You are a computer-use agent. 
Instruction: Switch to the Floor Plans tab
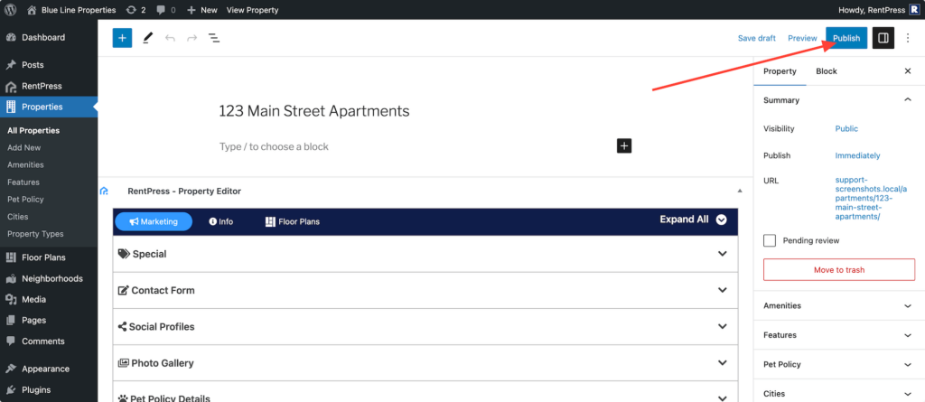click(x=293, y=221)
